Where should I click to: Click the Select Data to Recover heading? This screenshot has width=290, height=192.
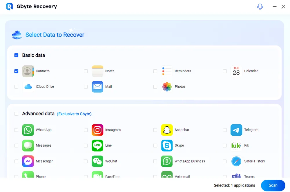[55, 35]
